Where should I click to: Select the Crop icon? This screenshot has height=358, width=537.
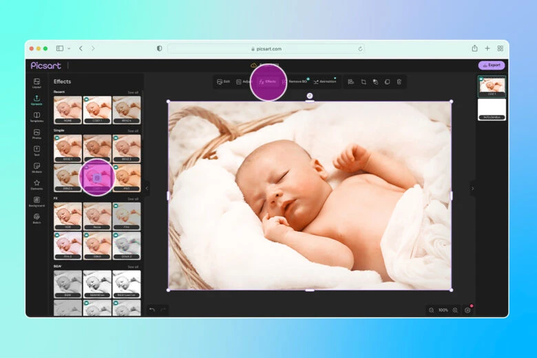[364, 82]
